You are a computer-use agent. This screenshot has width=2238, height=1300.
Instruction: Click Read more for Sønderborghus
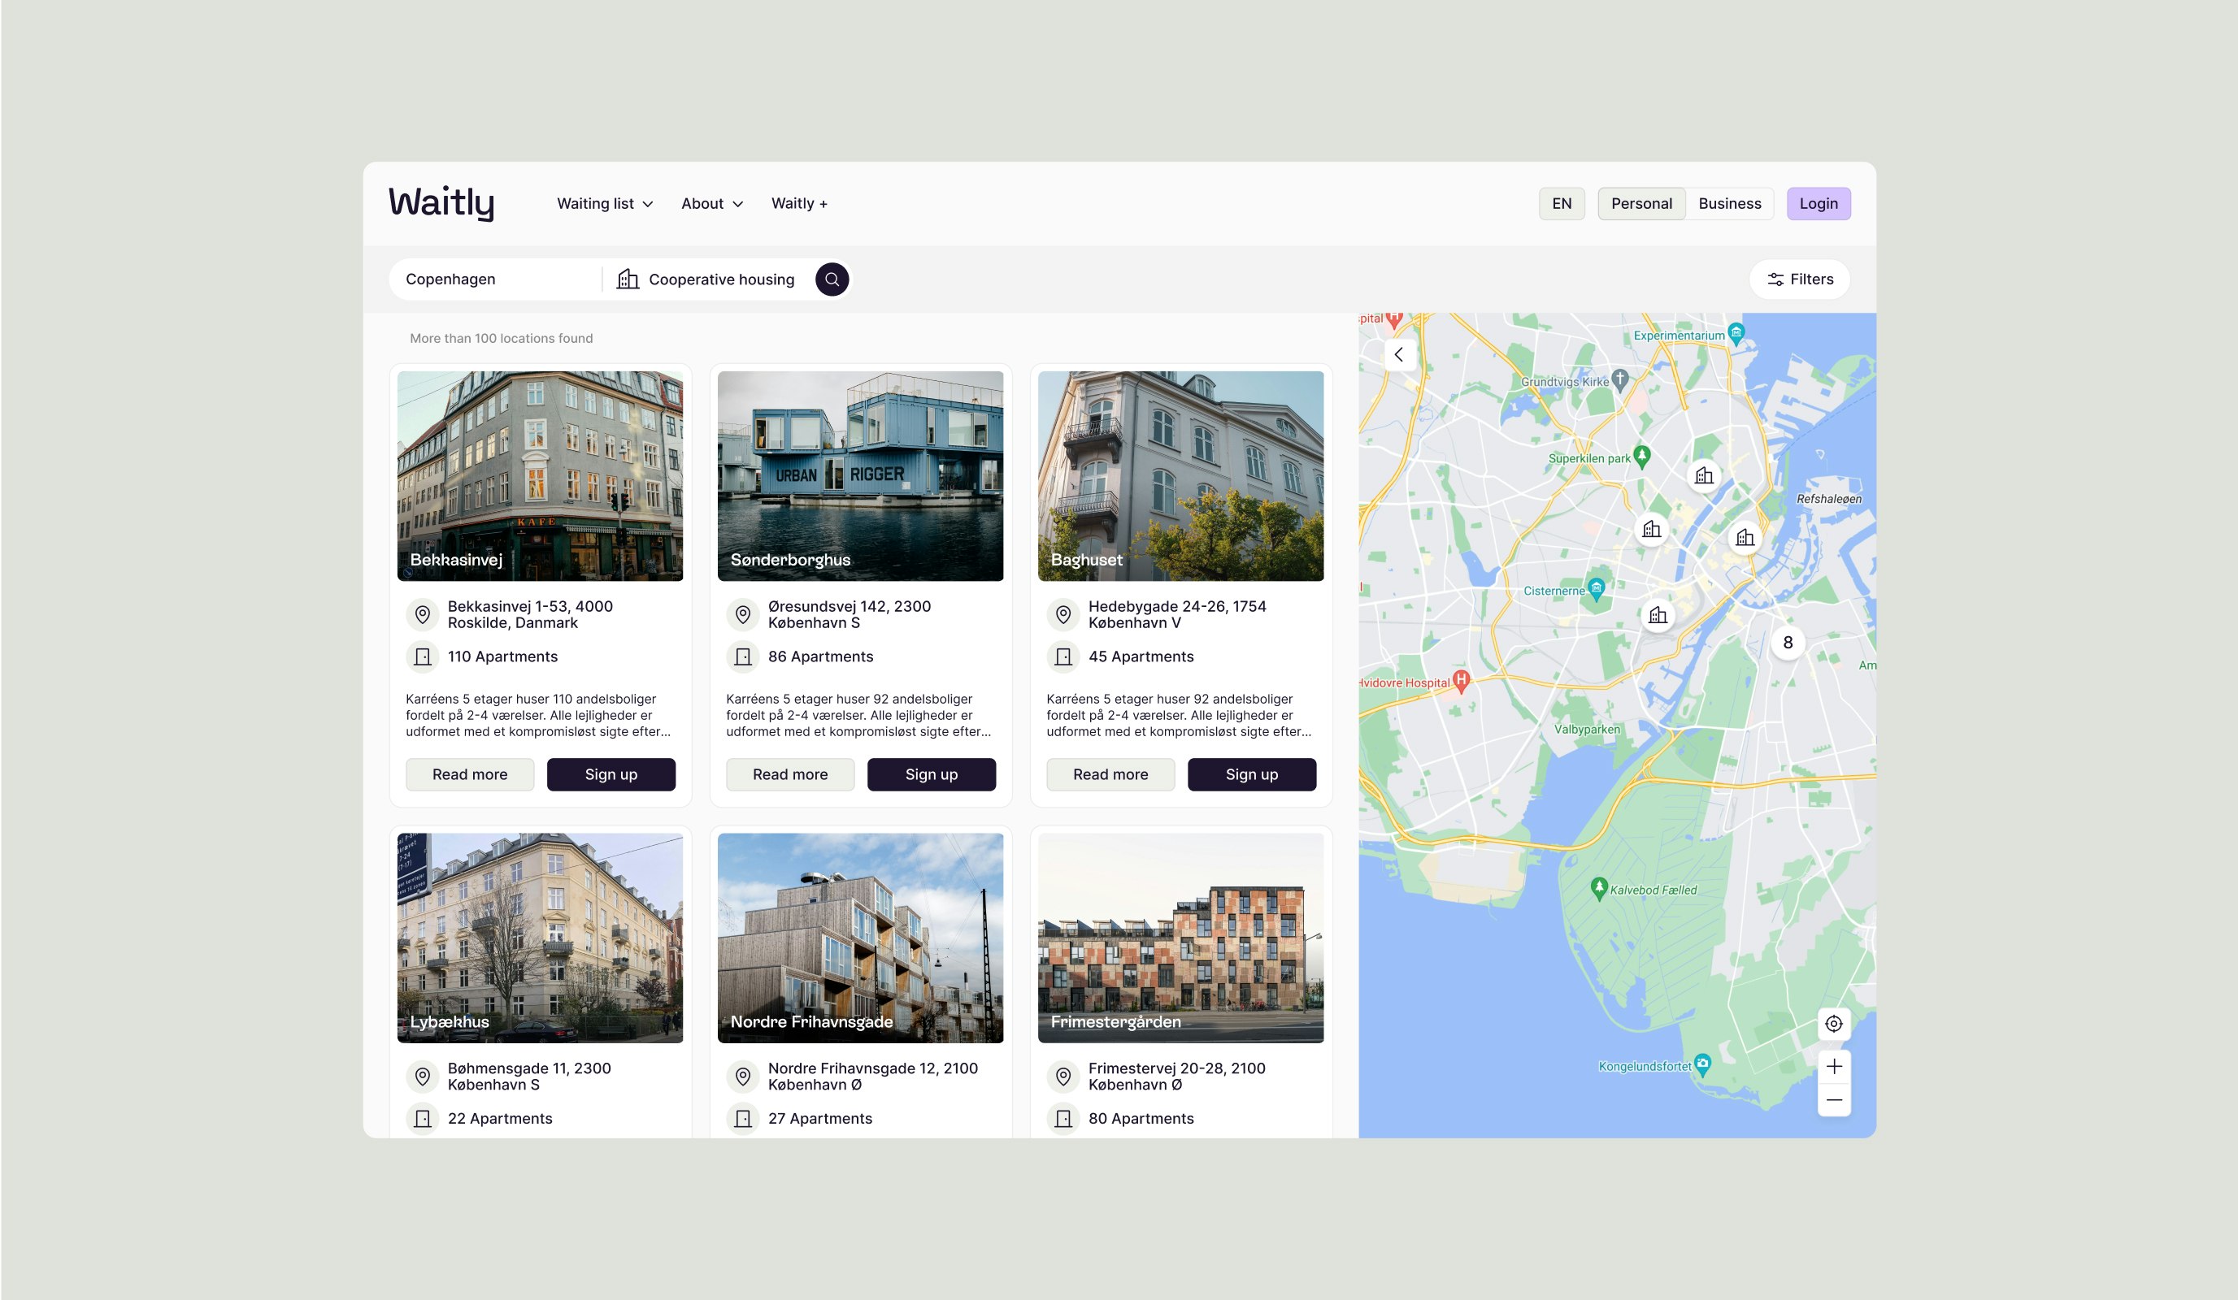[x=790, y=774]
